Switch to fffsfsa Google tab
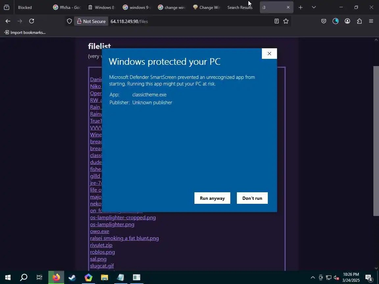379x284 pixels. click(67, 8)
